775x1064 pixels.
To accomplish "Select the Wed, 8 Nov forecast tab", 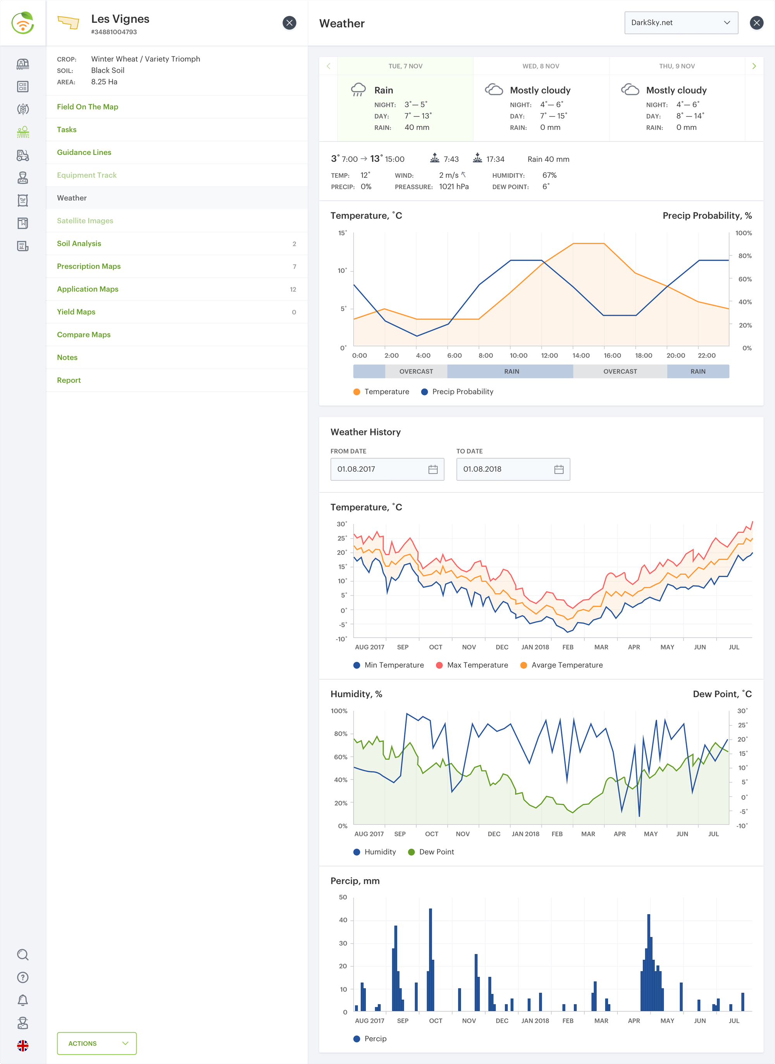I will tap(541, 66).
